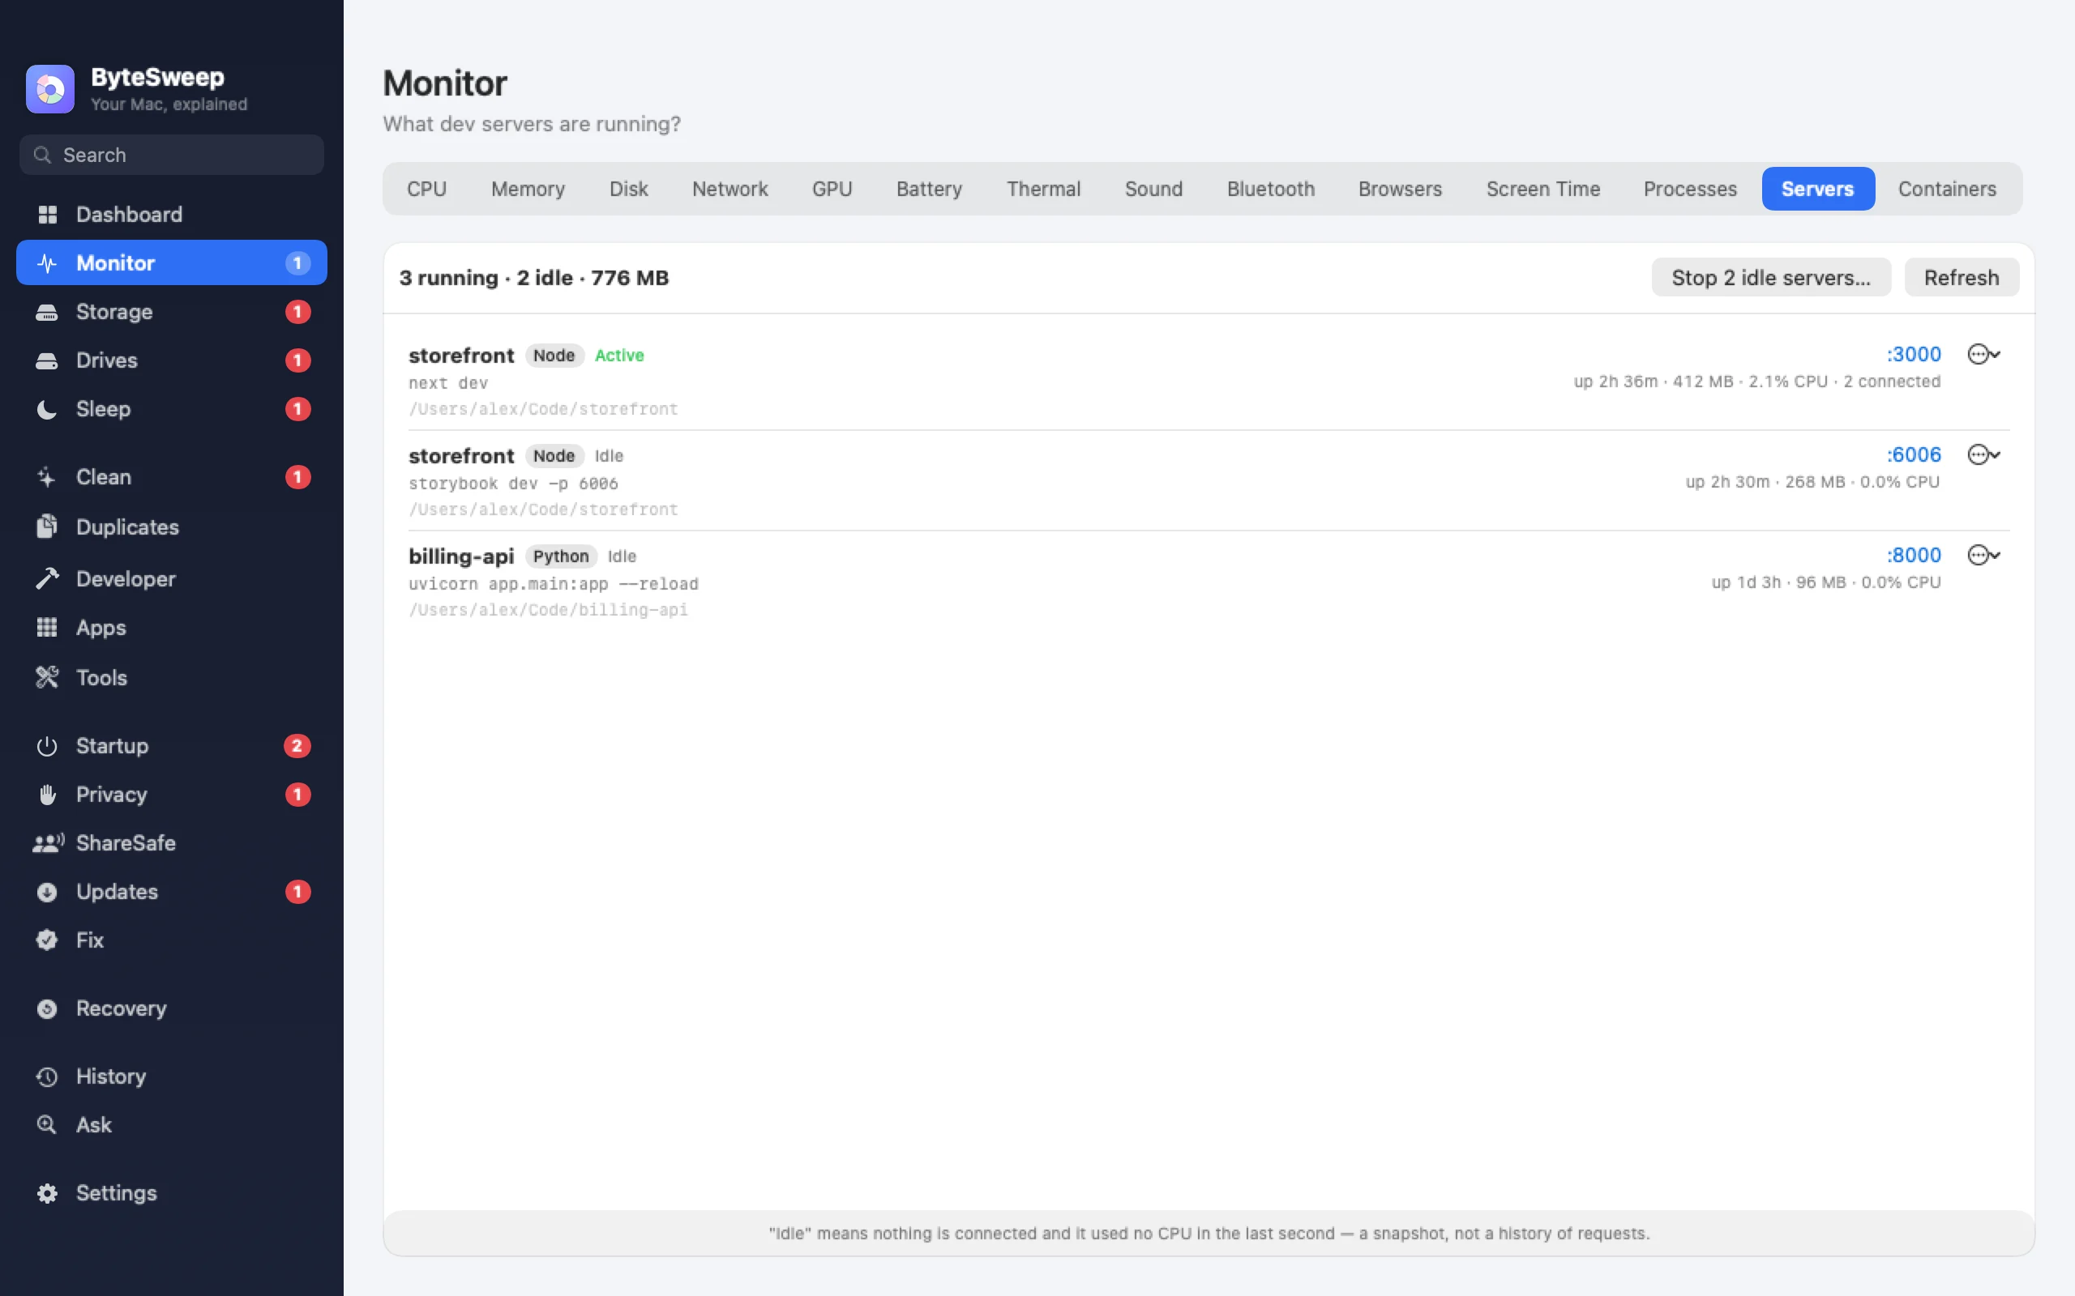The height and width of the screenshot is (1296, 2075).
Task: Open the Duplicates section
Action: click(x=172, y=527)
